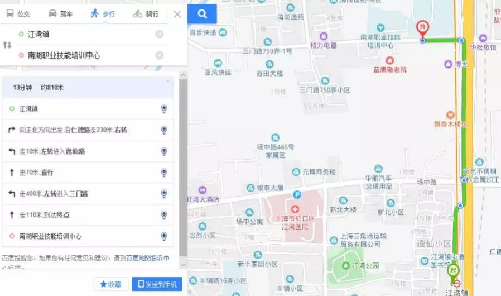Click the 华丽汽车装璜用品 map icon
The height and width of the screenshot is (296, 501).
tap(378, 169)
